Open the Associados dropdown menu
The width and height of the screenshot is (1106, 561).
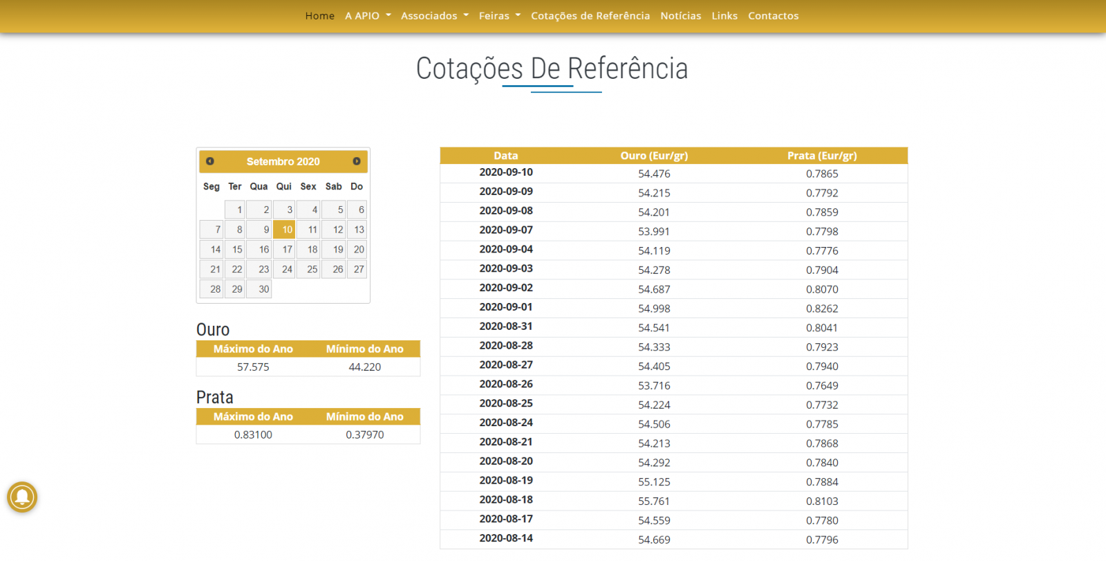coord(434,16)
